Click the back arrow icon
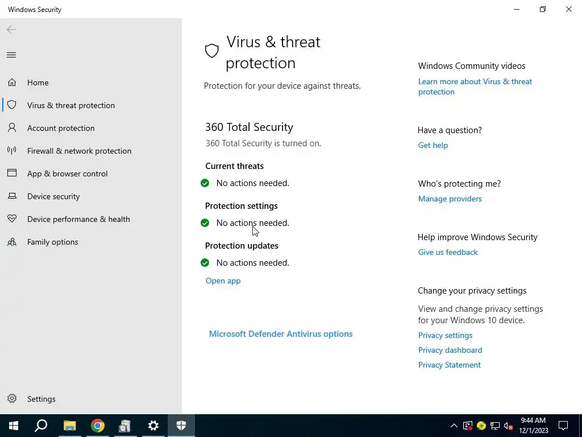 point(11,30)
